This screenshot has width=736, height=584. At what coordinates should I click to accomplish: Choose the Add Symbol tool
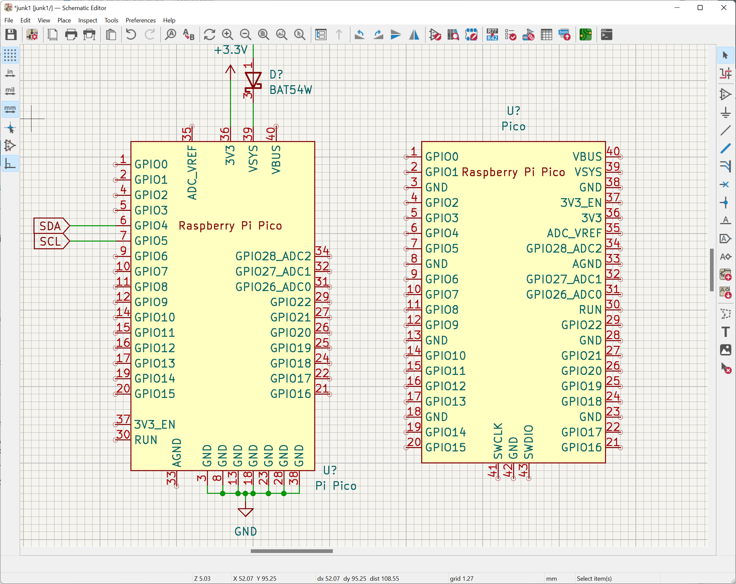point(726,95)
